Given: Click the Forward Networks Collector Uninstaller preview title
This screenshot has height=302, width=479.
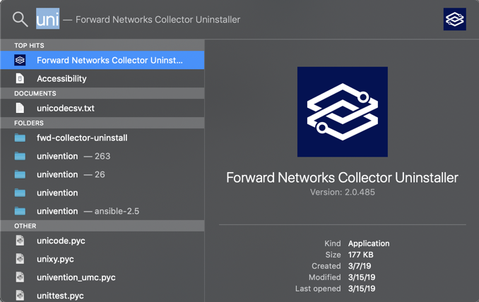Looking at the screenshot, I should 342,178.
